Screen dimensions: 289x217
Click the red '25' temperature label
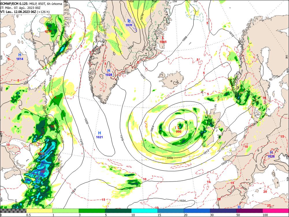point(269,205)
